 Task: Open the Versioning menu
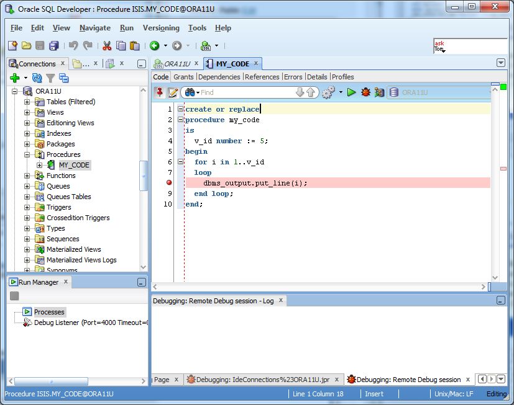pyautogui.click(x=161, y=28)
